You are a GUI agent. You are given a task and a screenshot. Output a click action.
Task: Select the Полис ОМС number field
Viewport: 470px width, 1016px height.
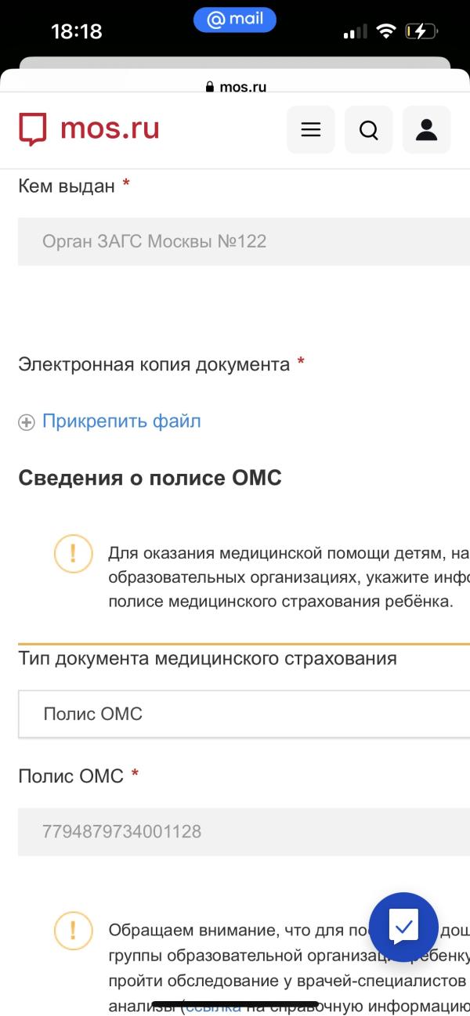tap(244, 831)
